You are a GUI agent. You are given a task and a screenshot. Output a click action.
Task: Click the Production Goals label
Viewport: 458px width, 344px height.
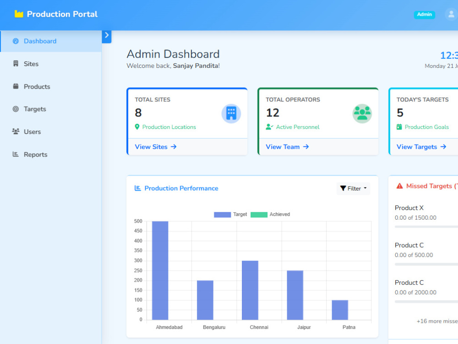point(427,127)
